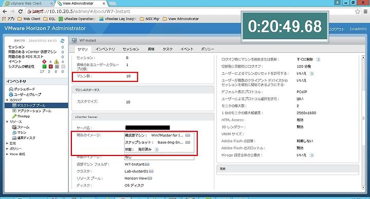
Task: Open Persistent Disks tree item
Action: coord(24,138)
